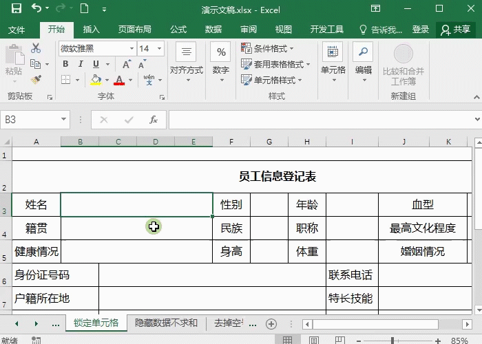
Task: Toggle Italic formatting
Action: [81, 64]
